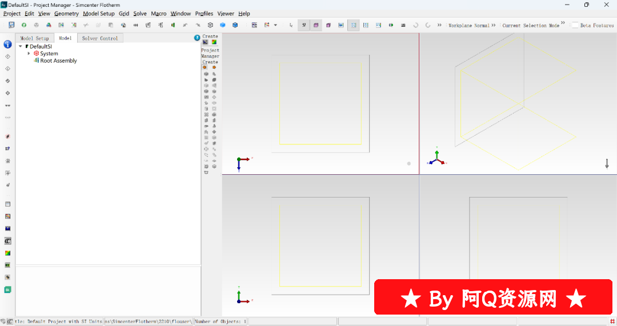Click the purple box view toolbar icon
The width and height of the screenshot is (617, 326).
316,25
